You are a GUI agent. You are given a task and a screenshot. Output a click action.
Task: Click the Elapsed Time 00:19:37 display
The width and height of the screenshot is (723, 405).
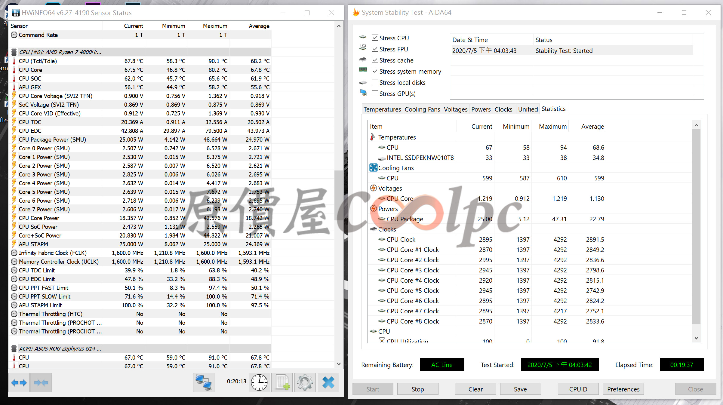[x=681, y=365]
